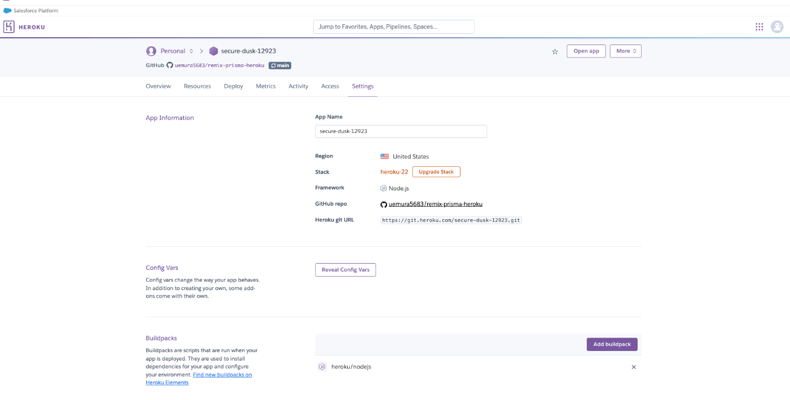
Task: Click Reveal Config Vars button
Action: 345,270
